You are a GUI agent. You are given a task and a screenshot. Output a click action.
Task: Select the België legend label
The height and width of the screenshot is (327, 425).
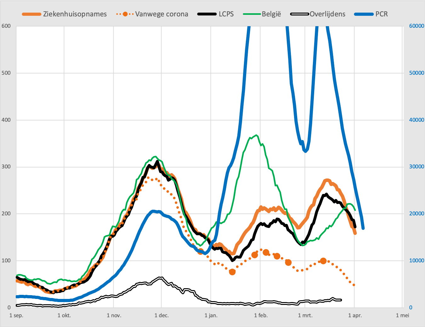(x=271, y=14)
